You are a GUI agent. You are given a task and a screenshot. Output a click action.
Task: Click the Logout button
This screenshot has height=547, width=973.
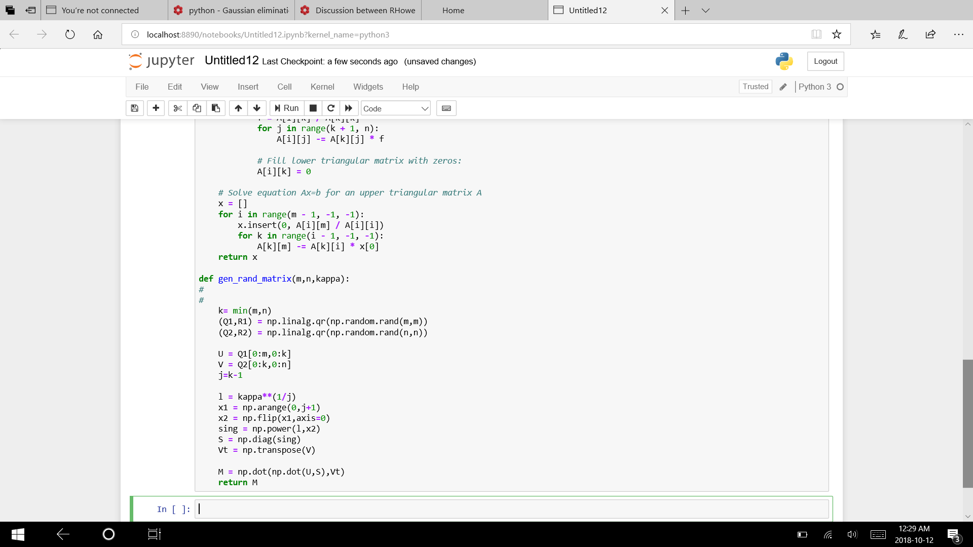coord(825,61)
